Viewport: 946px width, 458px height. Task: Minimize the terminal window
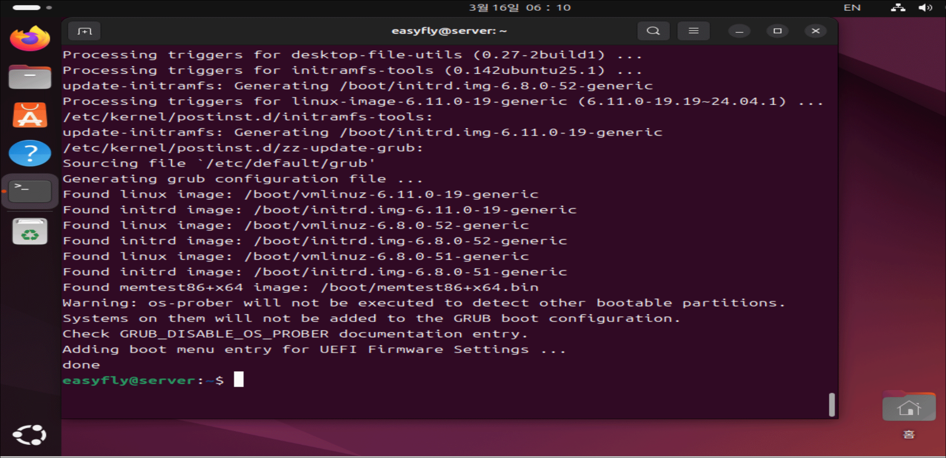739,31
